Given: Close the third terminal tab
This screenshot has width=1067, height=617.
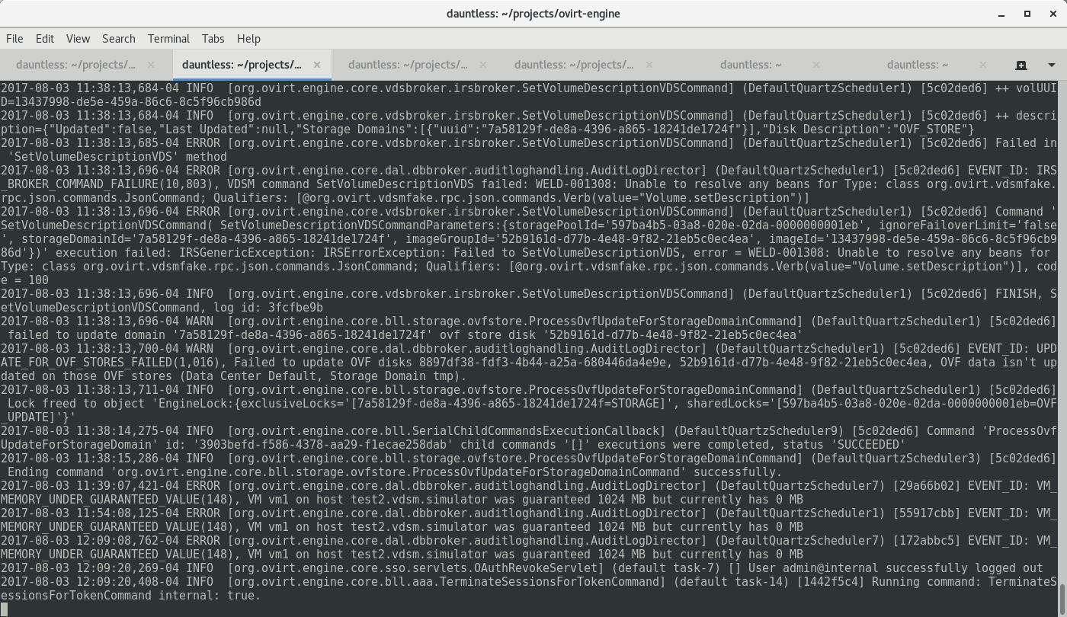Looking at the screenshot, I should [x=483, y=65].
